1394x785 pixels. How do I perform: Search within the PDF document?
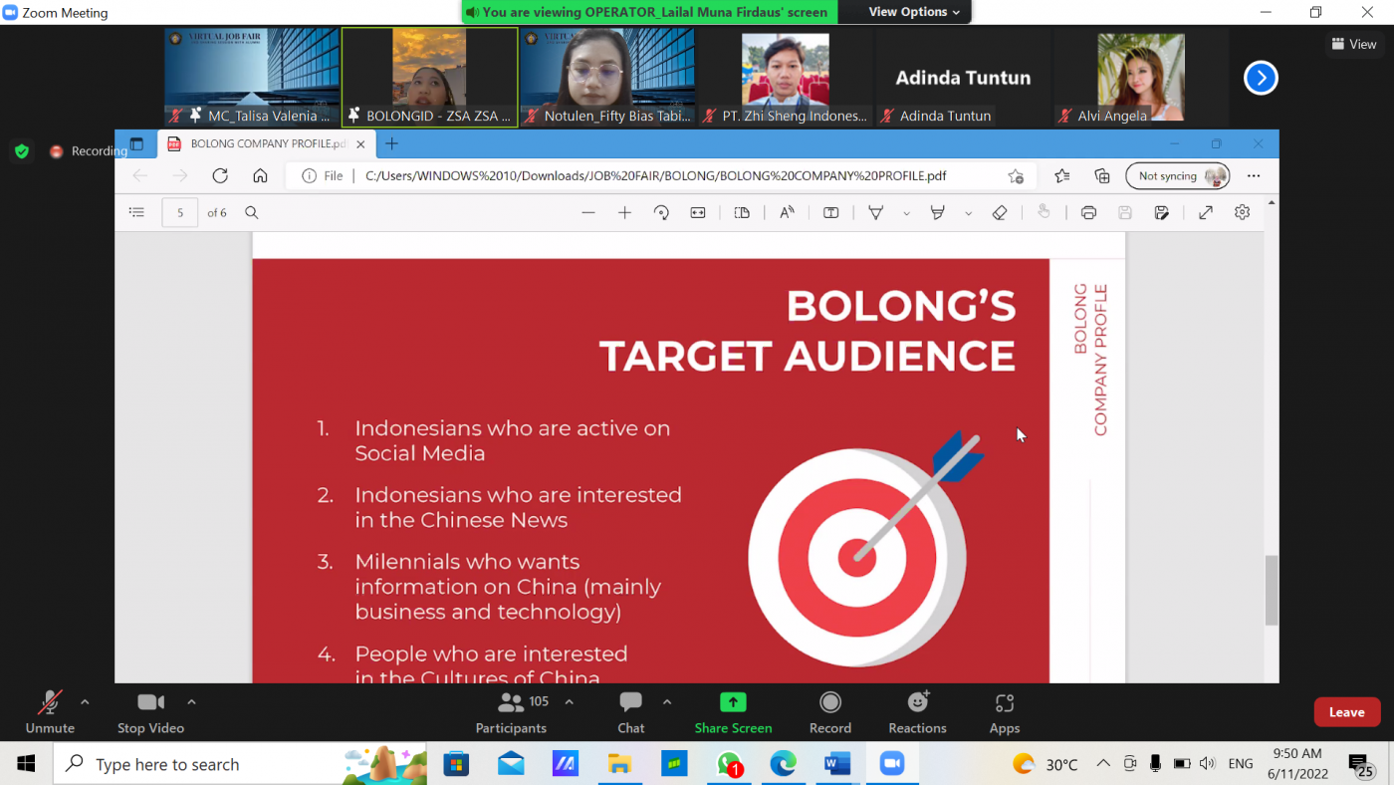pyautogui.click(x=252, y=212)
